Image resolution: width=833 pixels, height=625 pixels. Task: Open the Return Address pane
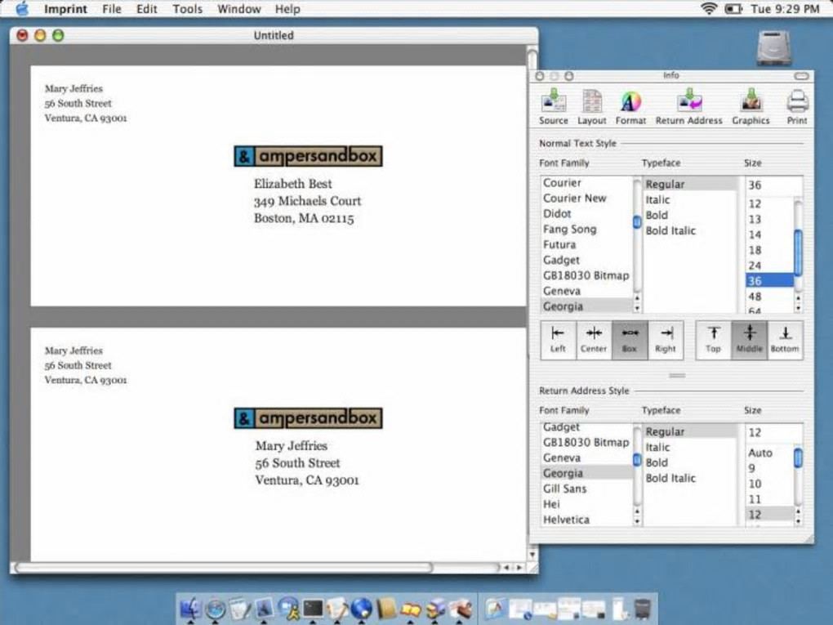tap(688, 107)
